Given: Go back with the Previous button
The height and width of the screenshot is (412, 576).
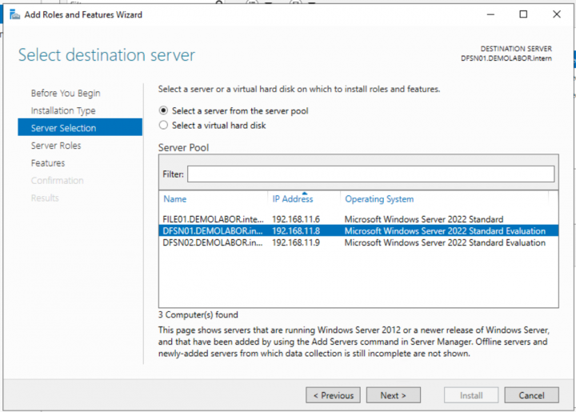Looking at the screenshot, I should (333, 395).
